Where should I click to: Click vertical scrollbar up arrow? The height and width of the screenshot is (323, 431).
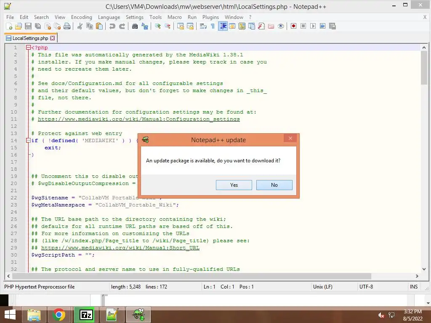(x=424, y=48)
